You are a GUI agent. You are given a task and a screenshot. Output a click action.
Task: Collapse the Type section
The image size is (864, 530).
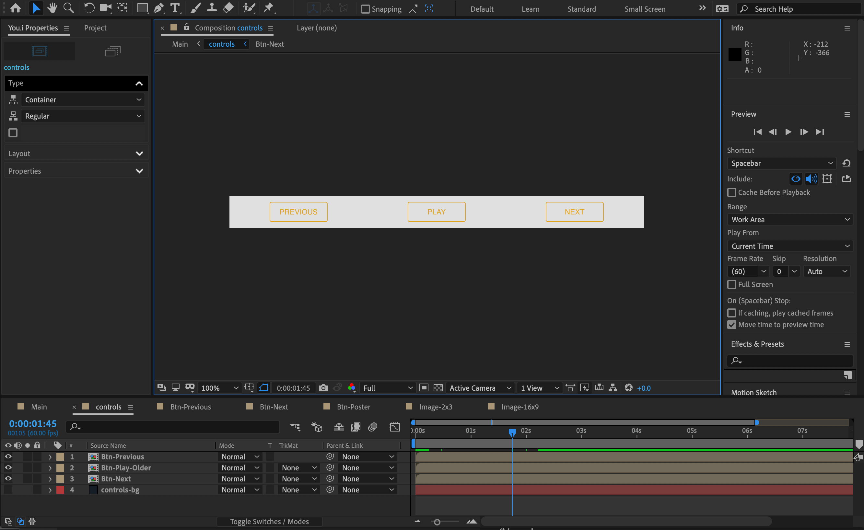pos(139,83)
